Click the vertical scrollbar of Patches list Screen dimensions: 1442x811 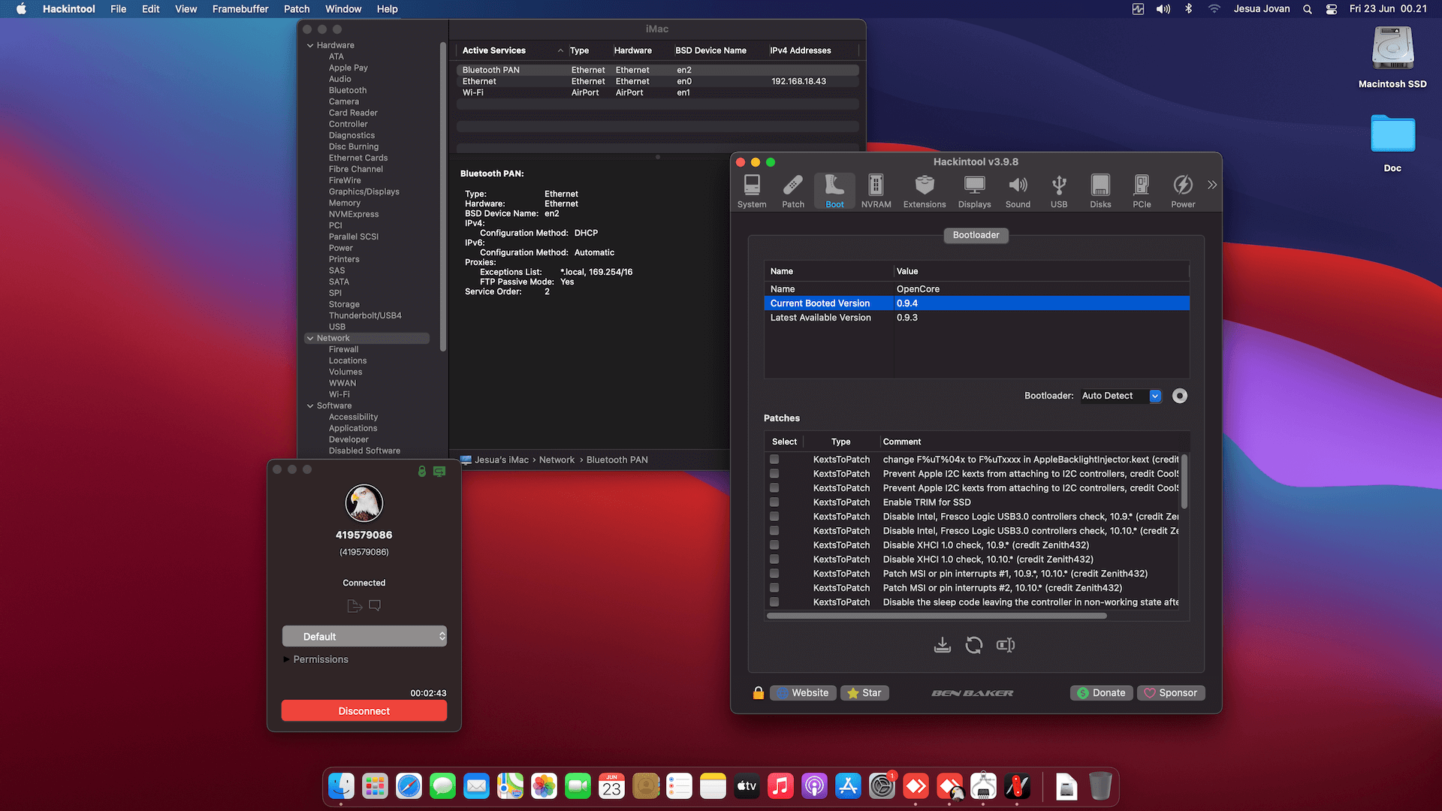tap(1184, 481)
